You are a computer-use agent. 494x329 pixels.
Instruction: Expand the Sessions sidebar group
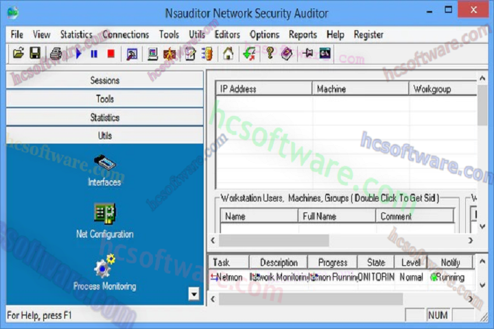[104, 80]
